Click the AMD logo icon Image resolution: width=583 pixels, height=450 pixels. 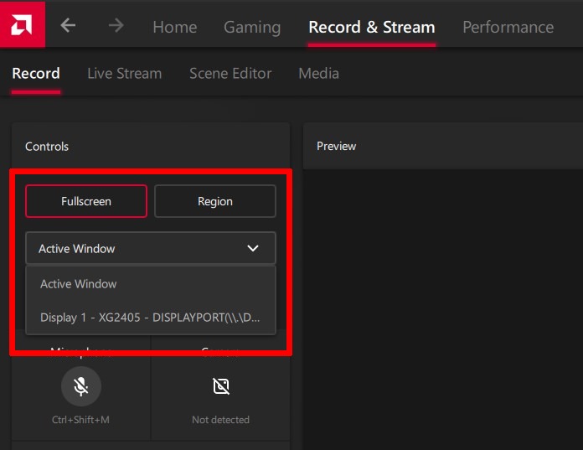click(23, 24)
